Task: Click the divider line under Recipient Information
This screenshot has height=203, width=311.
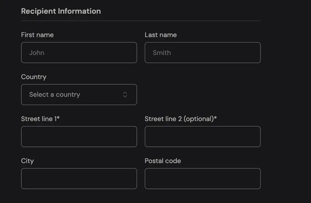Action: click(141, 21)
